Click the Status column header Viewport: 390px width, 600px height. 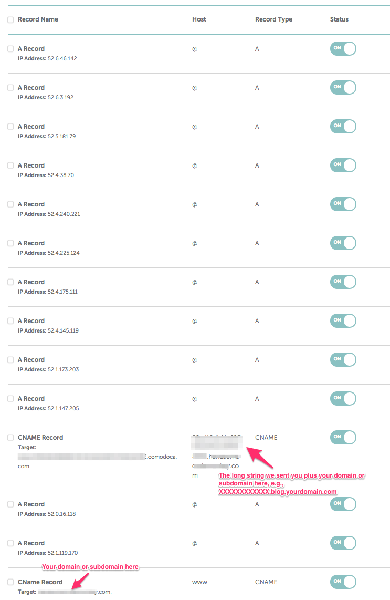tap(339, 19)
